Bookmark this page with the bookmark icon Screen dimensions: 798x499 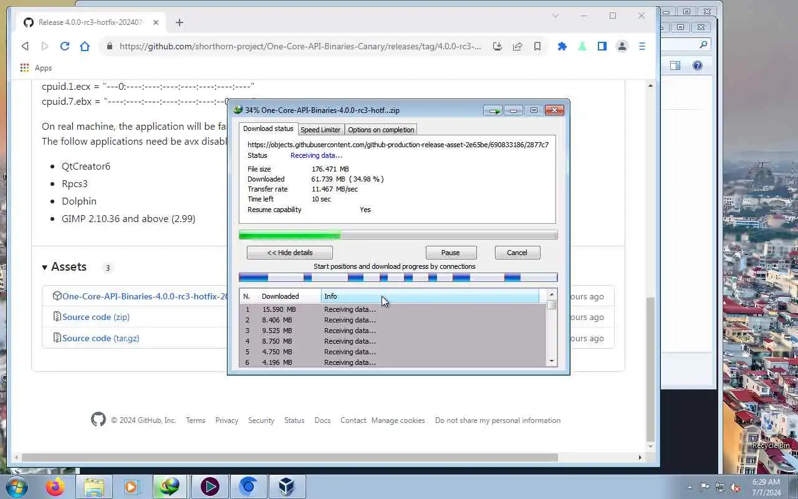point(537,46)
